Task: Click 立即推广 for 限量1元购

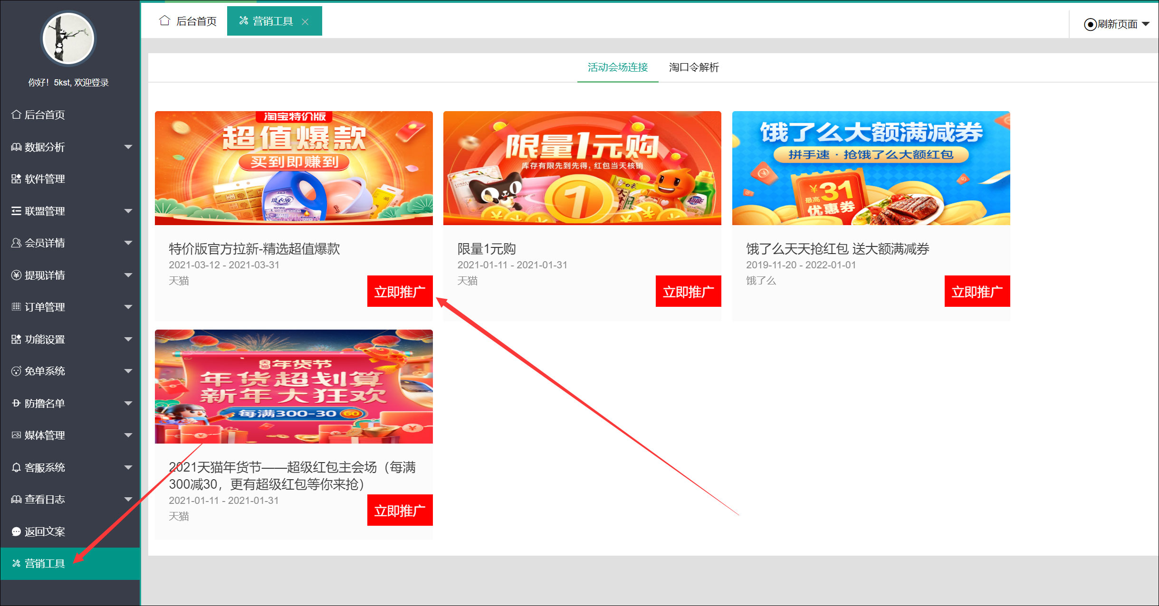Action: [x=688, y=291]
